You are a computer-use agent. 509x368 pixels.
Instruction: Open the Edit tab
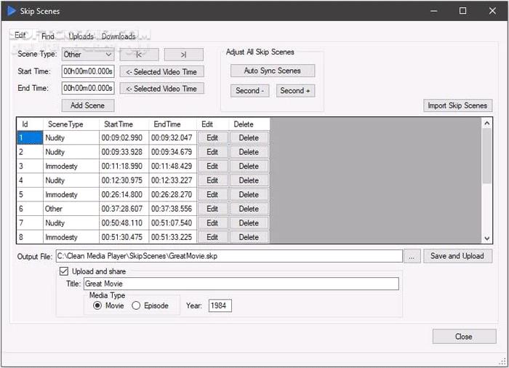point(20,36)
